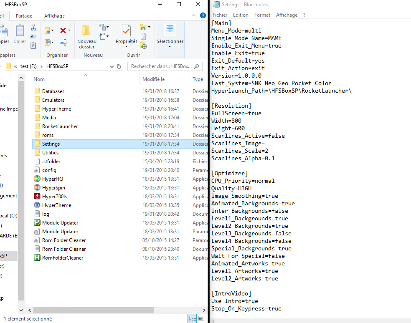Click the HyperHQ application icon
Image resolution: width=411 pixels, height=323 pixels.
pos(37,179)
